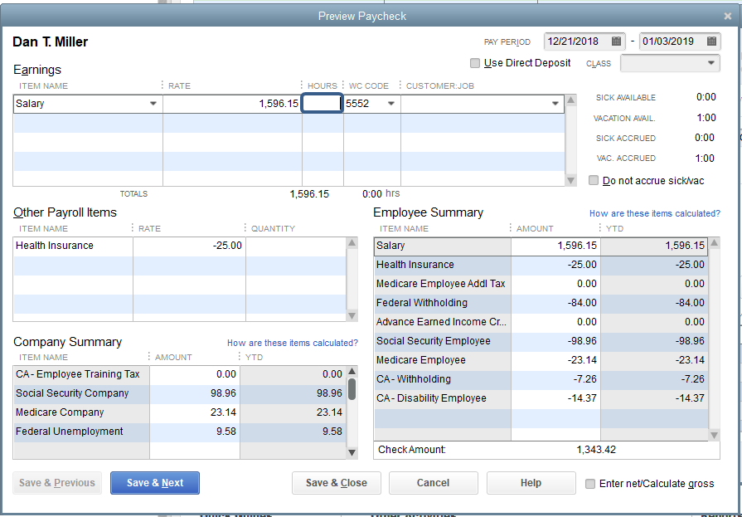This screenshot has height=517, width=742.
Task: Open calendar for pay period start date
Action: pyautogui.click(x=615, y=41)
